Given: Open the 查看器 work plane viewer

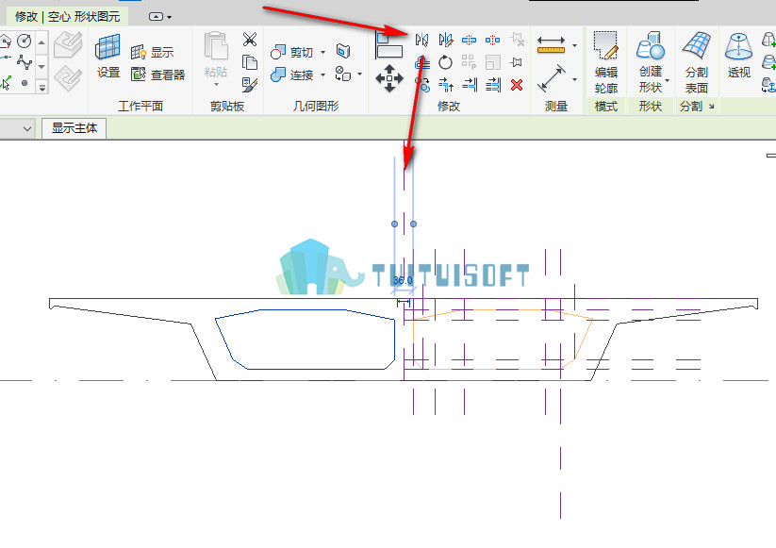Looking at the screenshot, I should (x=157, y=75).
